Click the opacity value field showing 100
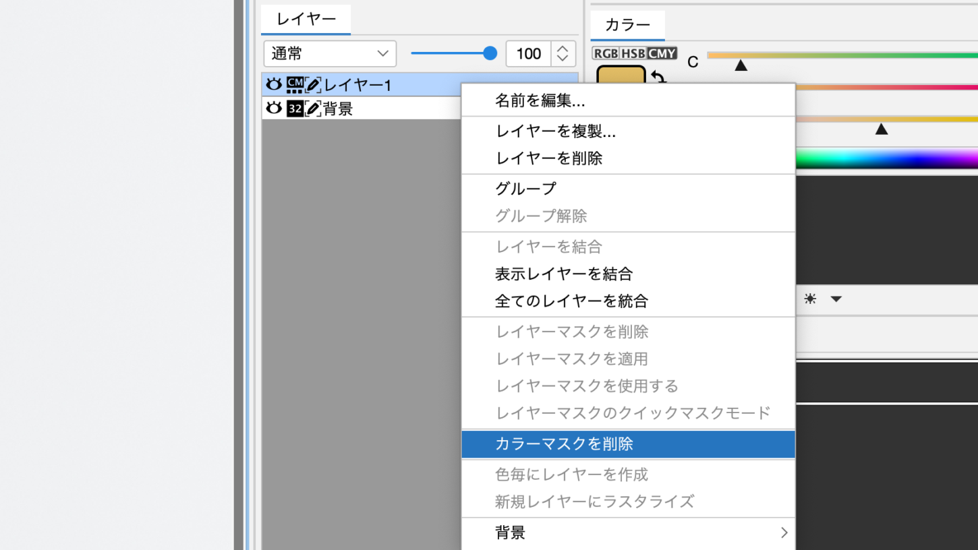978x550 pixels. click(x=528, y=53)
